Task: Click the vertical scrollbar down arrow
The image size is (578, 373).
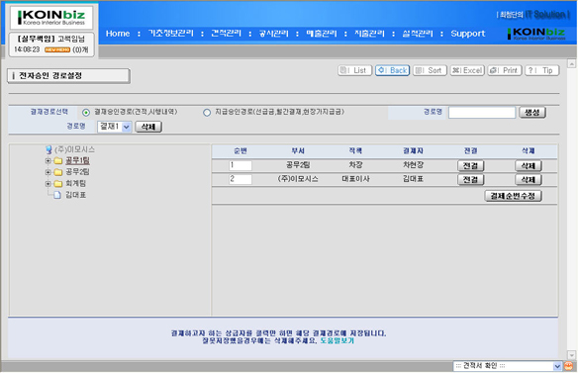Action: pos(571,355)
